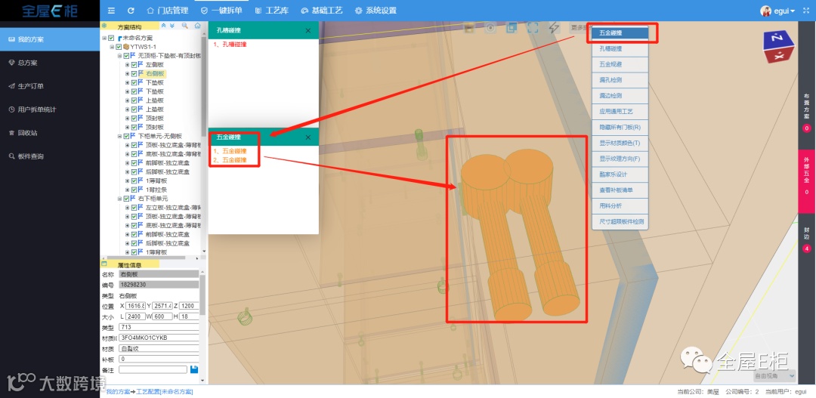The width and height of the screenshot is (816, 398).
Task: Go to 回收站 in sidebar
Action: tap(49, 133)
